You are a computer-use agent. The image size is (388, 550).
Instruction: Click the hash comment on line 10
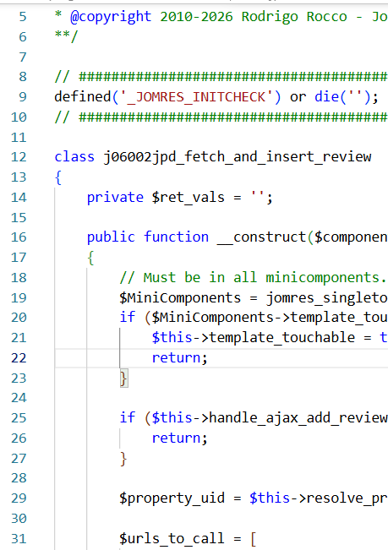(x=221, y=117)
